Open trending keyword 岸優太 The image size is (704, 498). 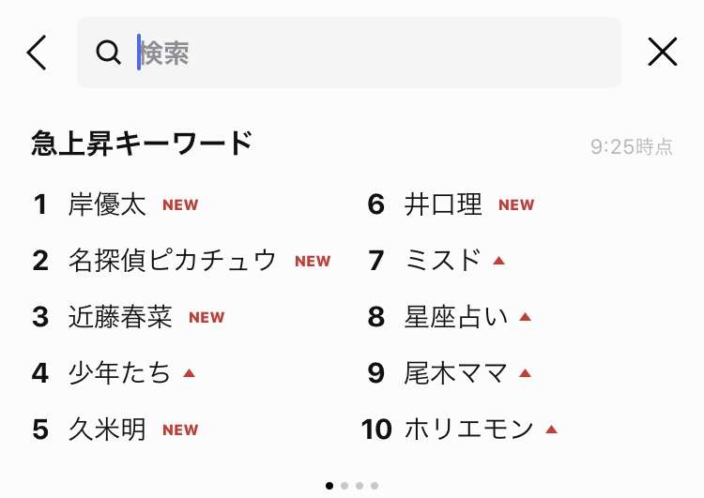(x=107, y=204)
